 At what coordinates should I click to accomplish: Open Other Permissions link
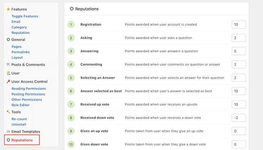(27, 100)
